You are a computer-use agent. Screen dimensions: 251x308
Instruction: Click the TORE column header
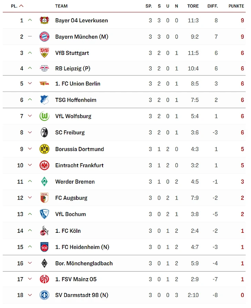point(193,6)
